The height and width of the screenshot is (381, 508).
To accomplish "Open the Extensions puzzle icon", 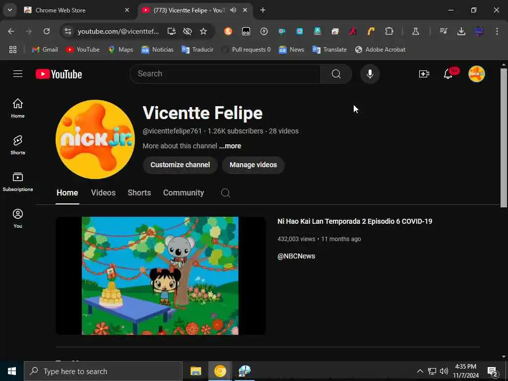I will [389, 31].
